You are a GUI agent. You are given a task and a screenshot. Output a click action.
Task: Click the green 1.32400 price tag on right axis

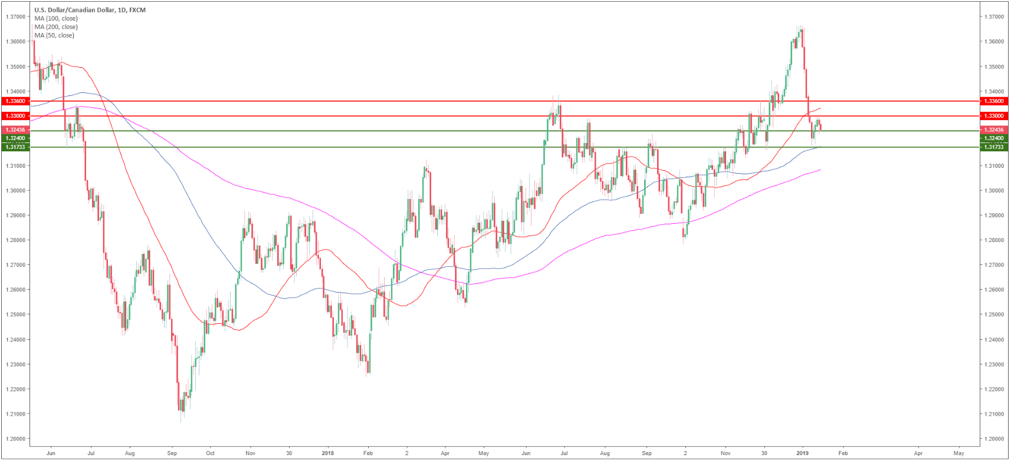993,138
